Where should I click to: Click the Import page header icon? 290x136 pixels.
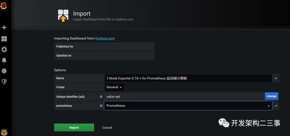click(x=63, y=16)
